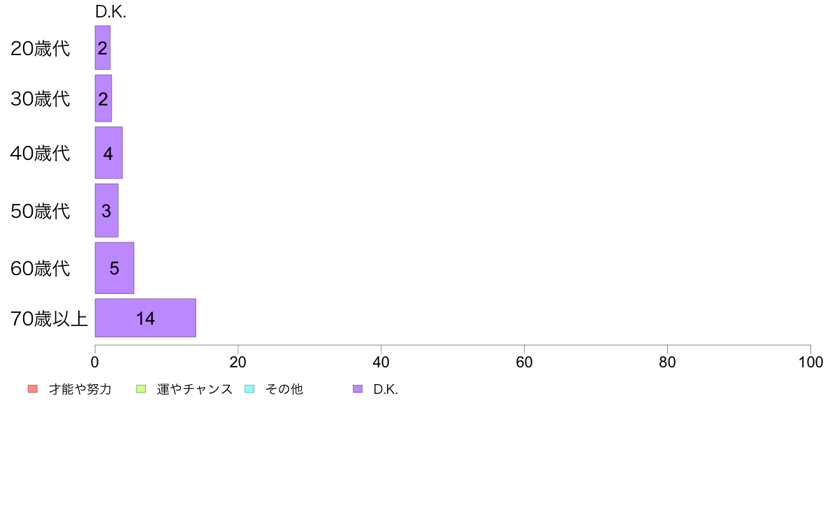The width and height of the screenshot is (830, 514).
Task: Click the 100 tick on x-axis
Action: [x=810, y=362]
